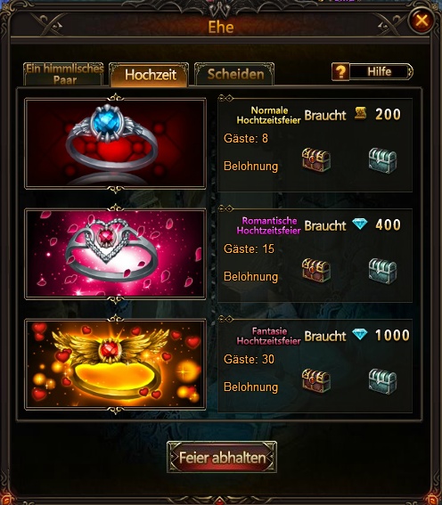442x505 pixels.
Task: Select the blue gem ring wedding image
Action: (x=115, y=143)
